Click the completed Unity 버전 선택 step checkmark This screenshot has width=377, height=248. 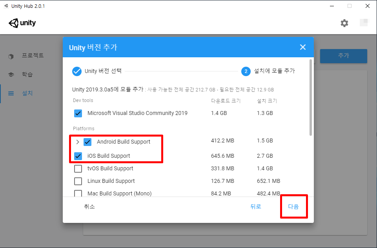pyautogui.click(x=77, y=71)
